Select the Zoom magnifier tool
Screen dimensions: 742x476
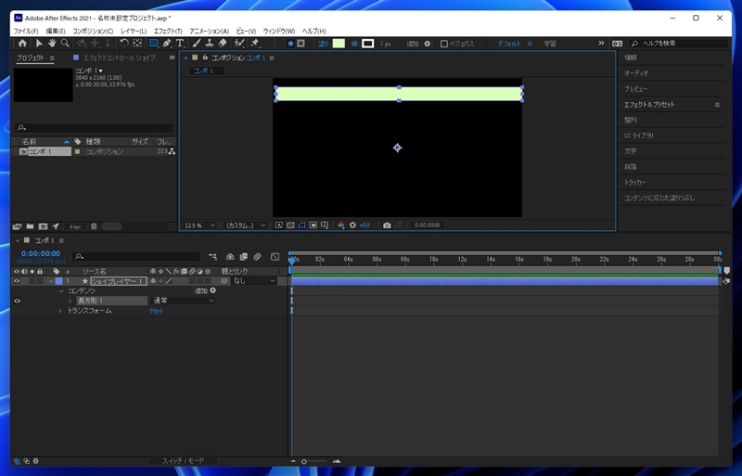click(x=65, y=44)
